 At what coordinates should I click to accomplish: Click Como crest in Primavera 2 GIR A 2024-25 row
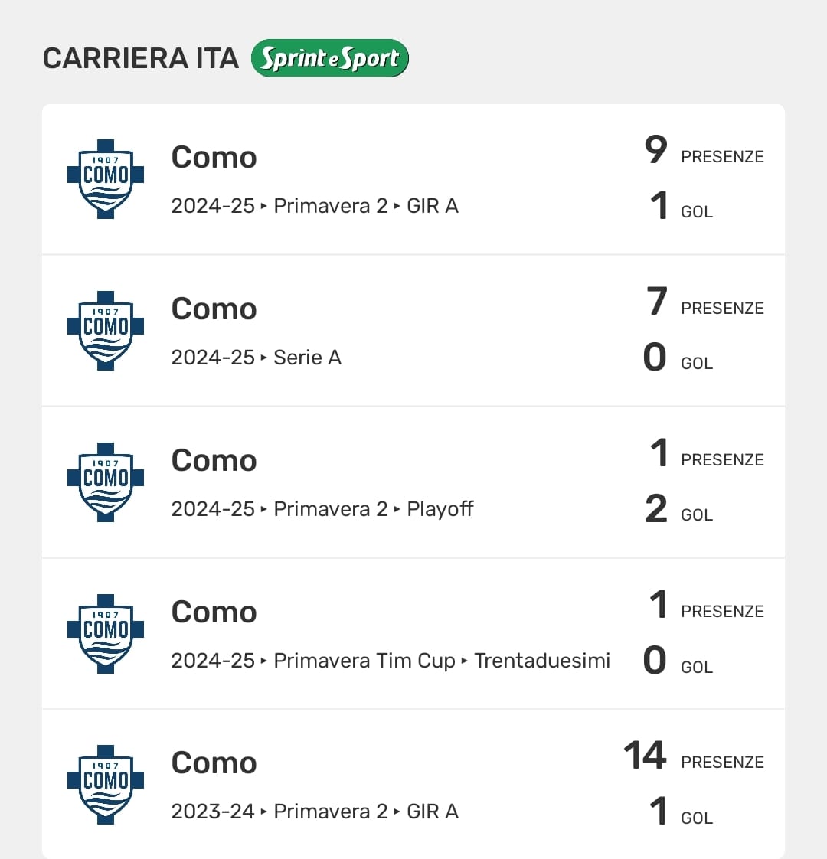[106, 179]
